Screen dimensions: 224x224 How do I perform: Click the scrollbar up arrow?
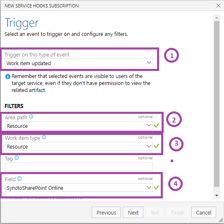click(217, 18)
